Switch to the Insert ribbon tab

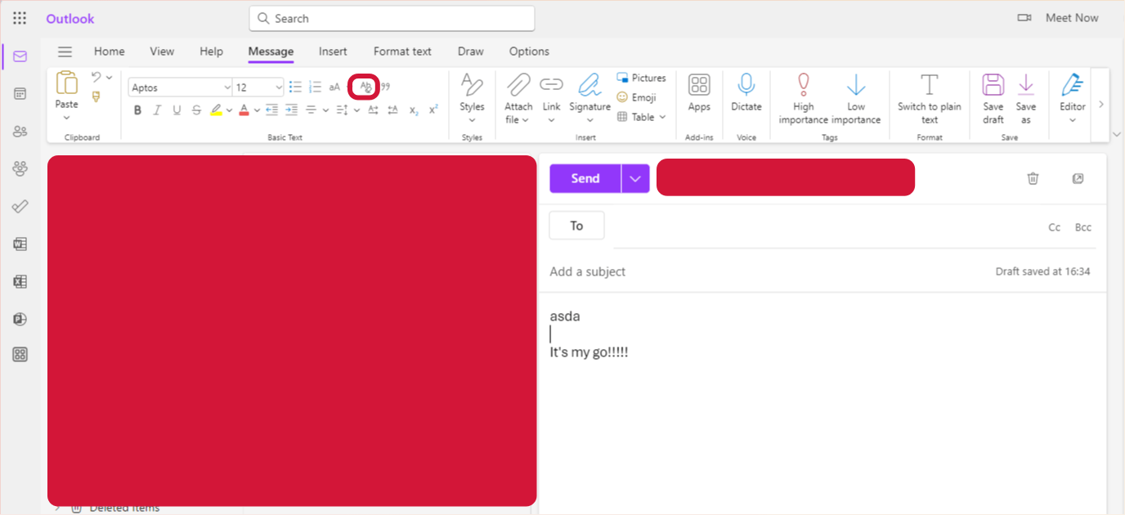[333, 51]
